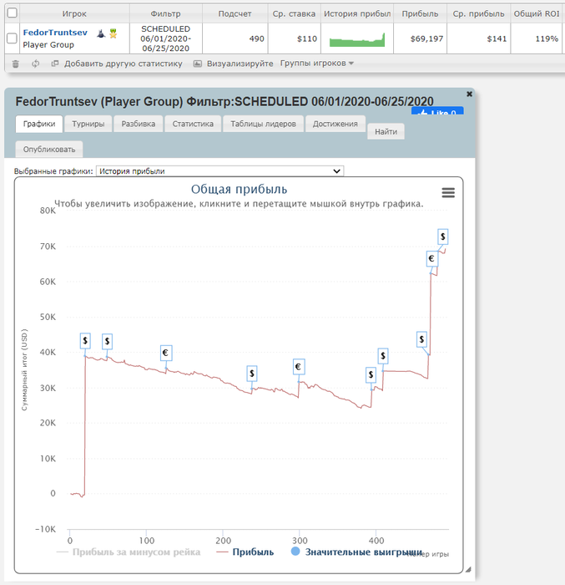Click $ win marker near game 50
The width and height of the screenshot is (565, 585).
[x=108, y=341]
